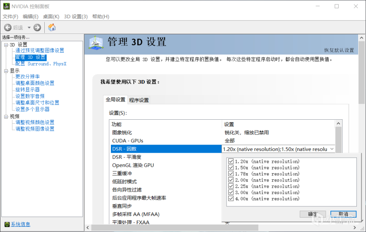
Task: Select the 后台应用程序最大帧速率 row
Action: (x=166, y=198)
